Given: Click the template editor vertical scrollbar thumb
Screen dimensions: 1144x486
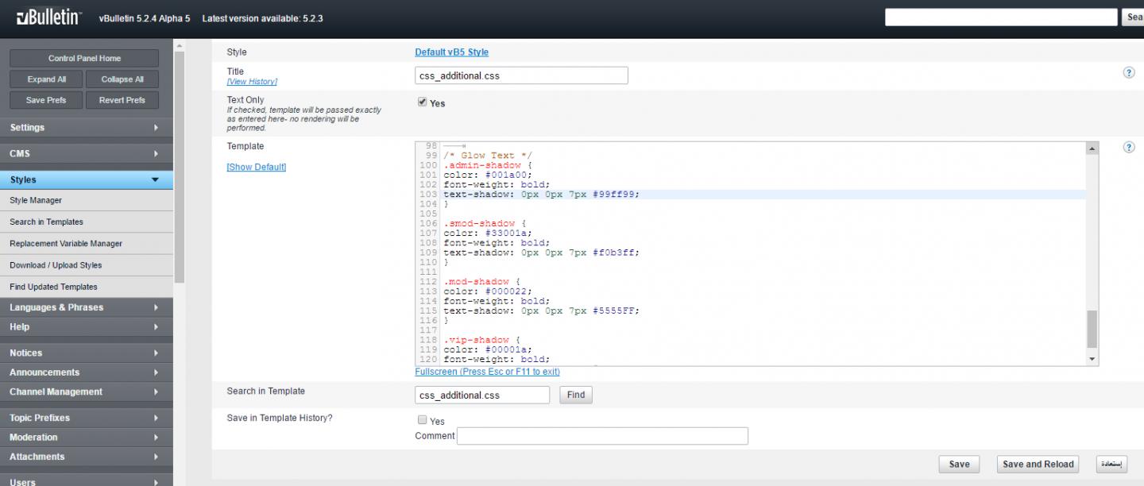Looking at the screenshot, I should [1092, 329].
